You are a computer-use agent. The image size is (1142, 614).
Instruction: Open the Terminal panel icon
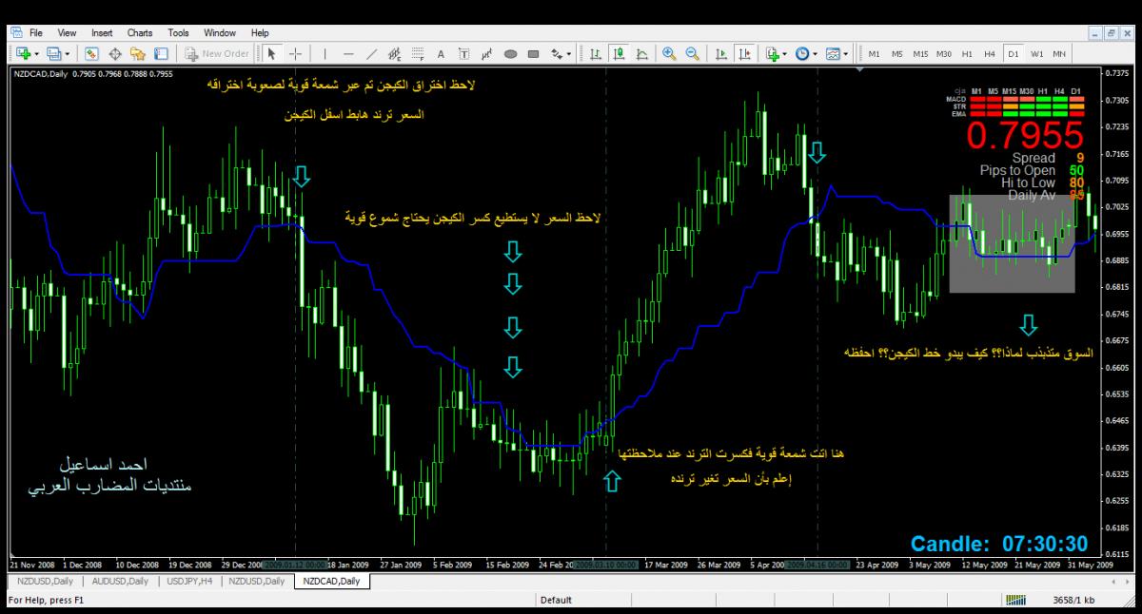[x=161, y=54]
